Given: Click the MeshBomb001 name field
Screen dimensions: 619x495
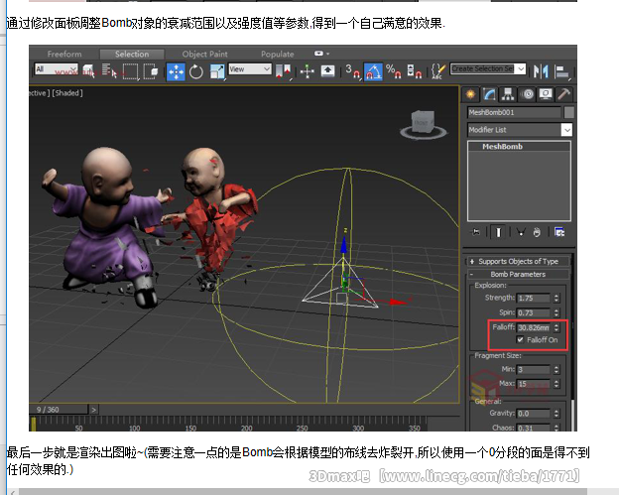Looking at the screenshot, I should 514,112.
